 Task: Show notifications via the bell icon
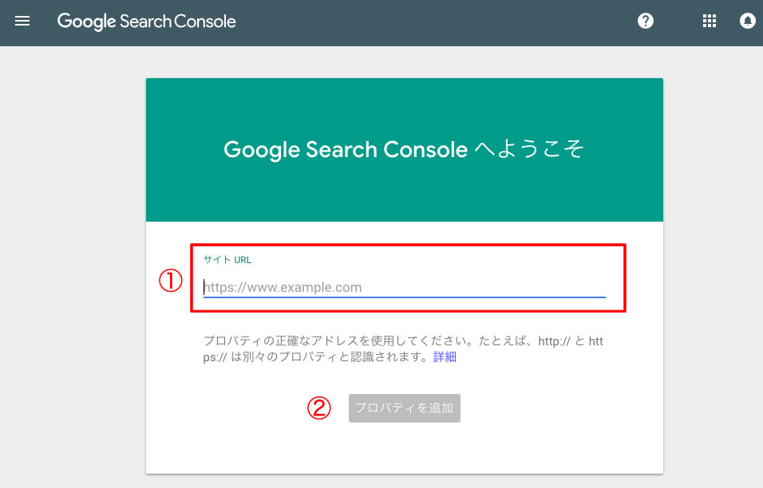(748, 22)
